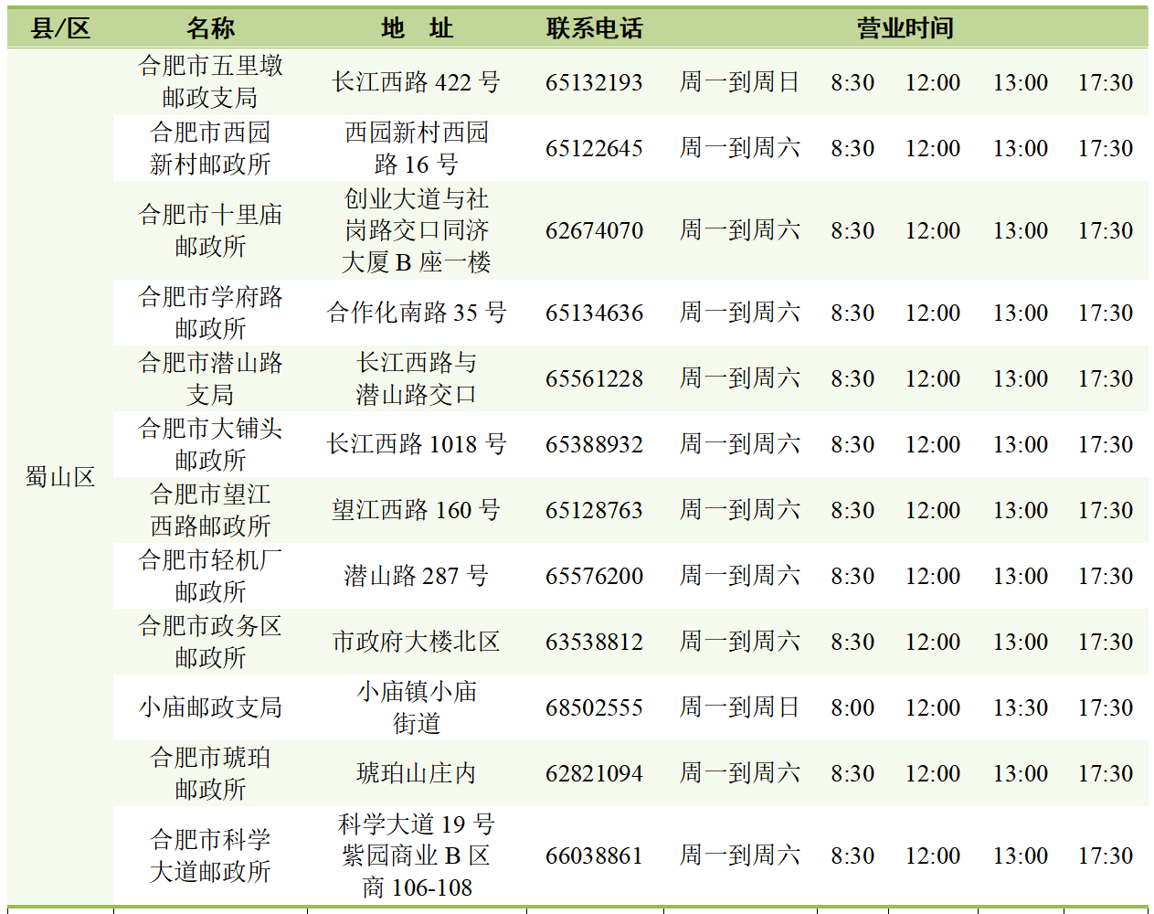Click phone number 65134636

[x=594, y=313]
